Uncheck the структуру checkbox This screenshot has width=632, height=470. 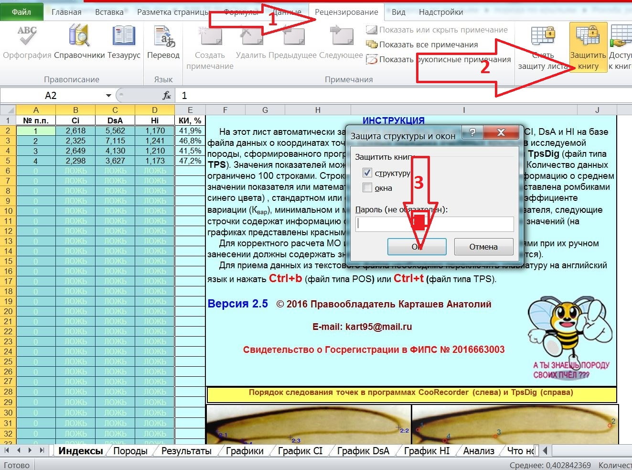367,173
